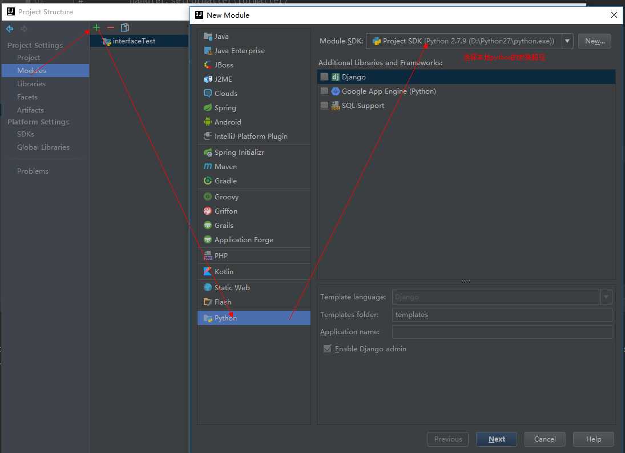Close the New Module dialog
Viewport: 625px width, 453px height.
614,15
